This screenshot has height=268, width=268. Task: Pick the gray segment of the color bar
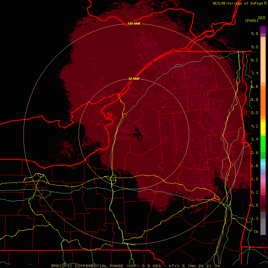coord(263,224)
